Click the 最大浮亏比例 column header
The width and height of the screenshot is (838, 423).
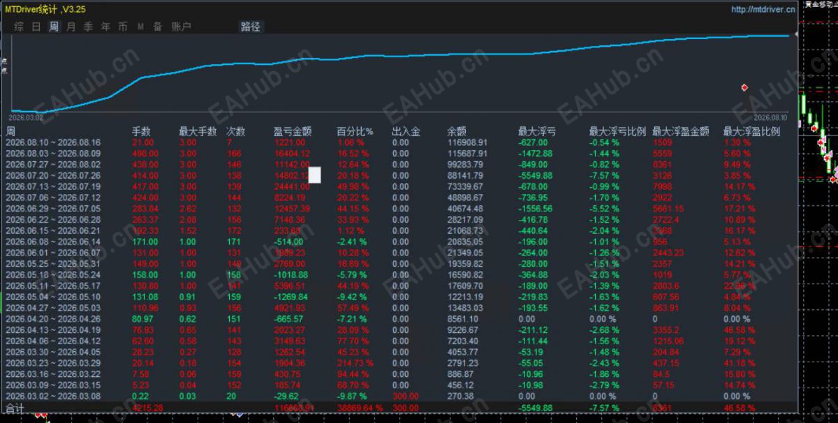click(x=618, y=131)
